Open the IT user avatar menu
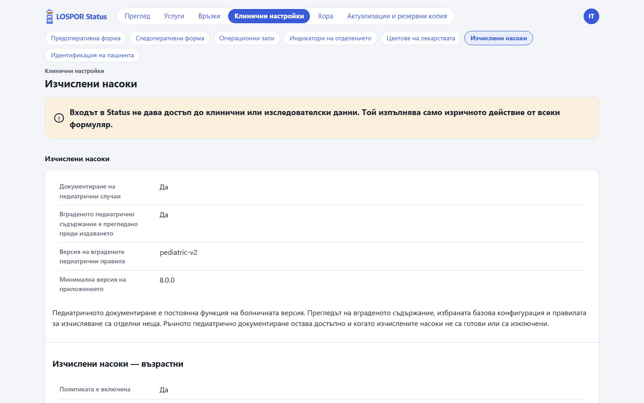This screenshot has width=644, height=403. [x=591, y=17]
